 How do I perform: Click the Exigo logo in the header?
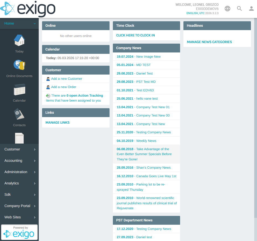[28, 9]
